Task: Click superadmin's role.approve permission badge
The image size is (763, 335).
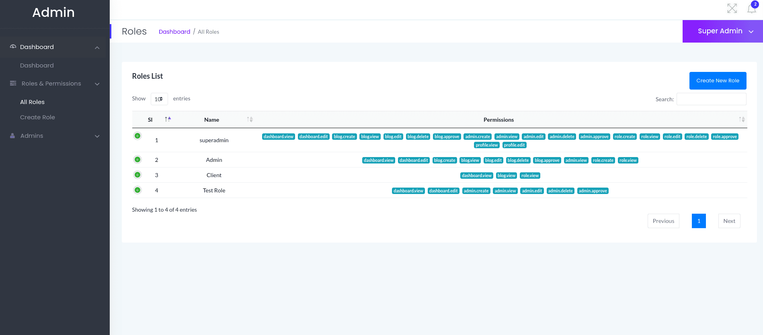Action: click(725, 137)
